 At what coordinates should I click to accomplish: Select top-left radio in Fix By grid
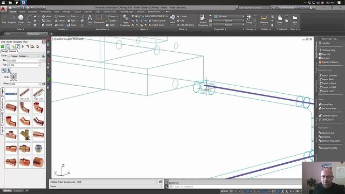tap(11, 74)
